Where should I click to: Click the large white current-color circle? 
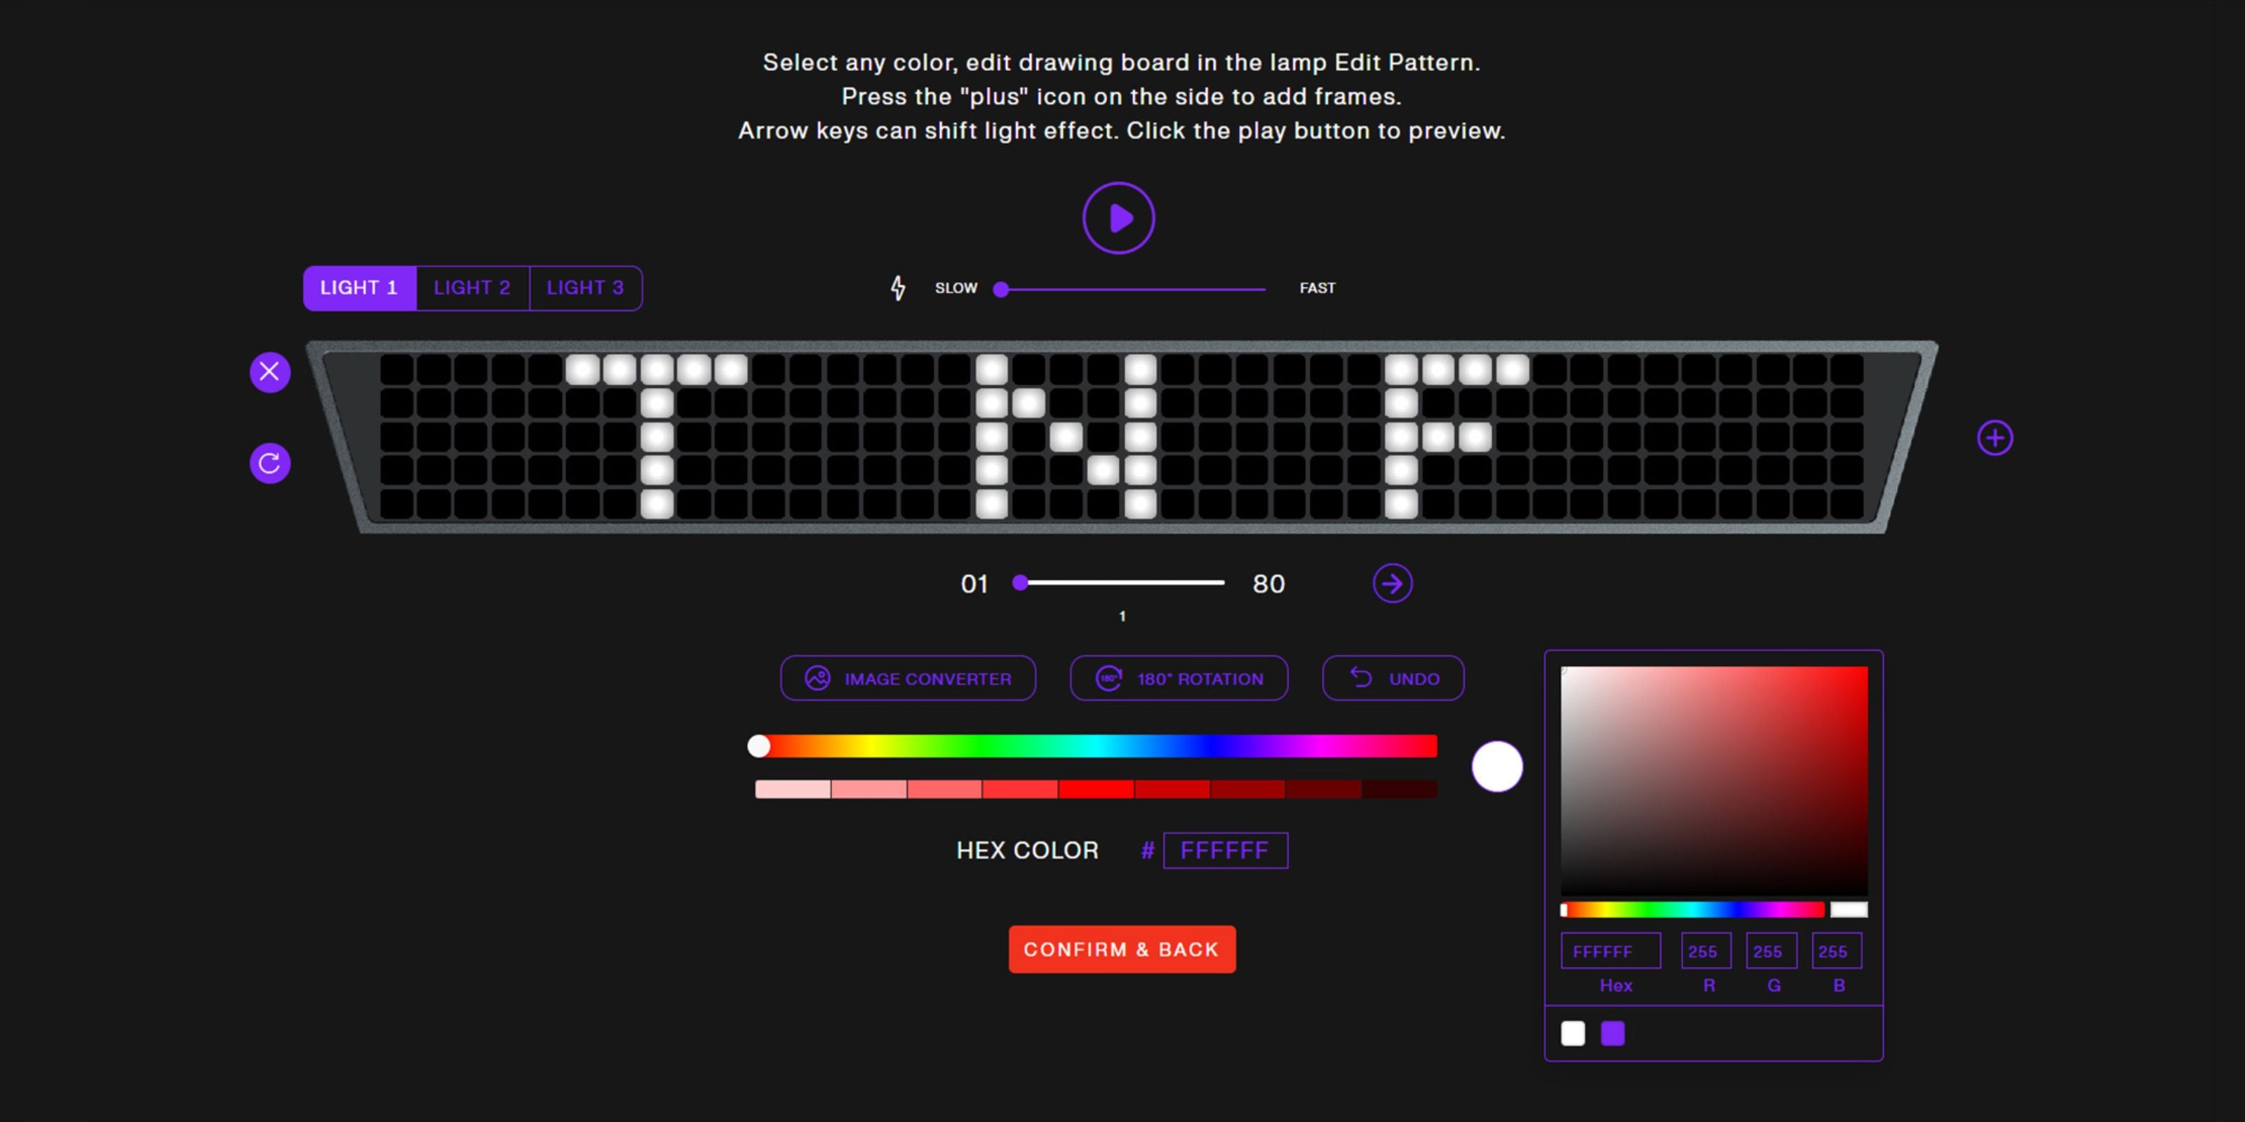coord(1496,766)
